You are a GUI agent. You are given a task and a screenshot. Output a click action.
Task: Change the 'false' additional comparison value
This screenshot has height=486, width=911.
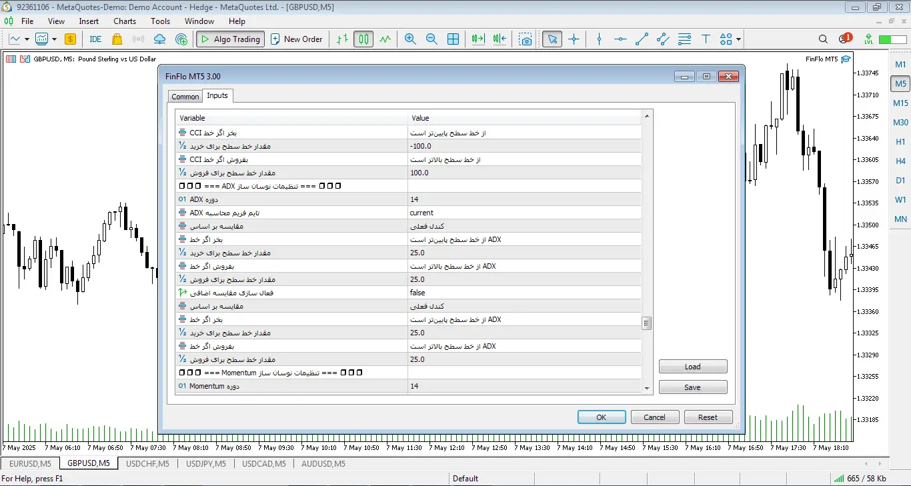point(524,293)
